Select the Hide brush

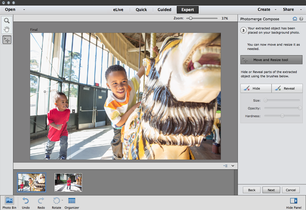pos(256,88)
